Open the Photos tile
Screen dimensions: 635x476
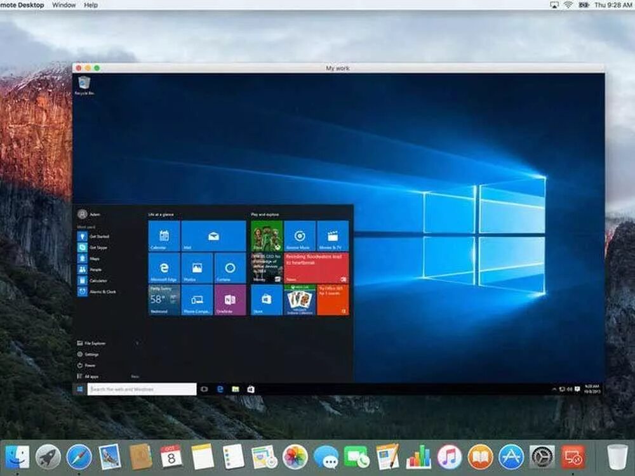197,268
